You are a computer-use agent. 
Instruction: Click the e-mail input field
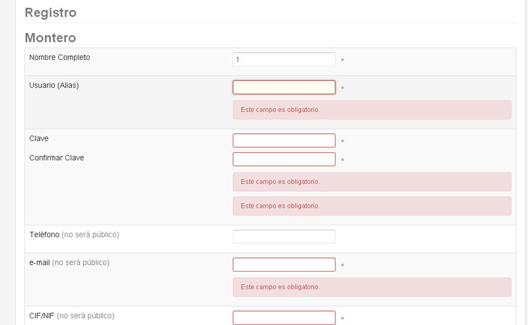point(284,264)
